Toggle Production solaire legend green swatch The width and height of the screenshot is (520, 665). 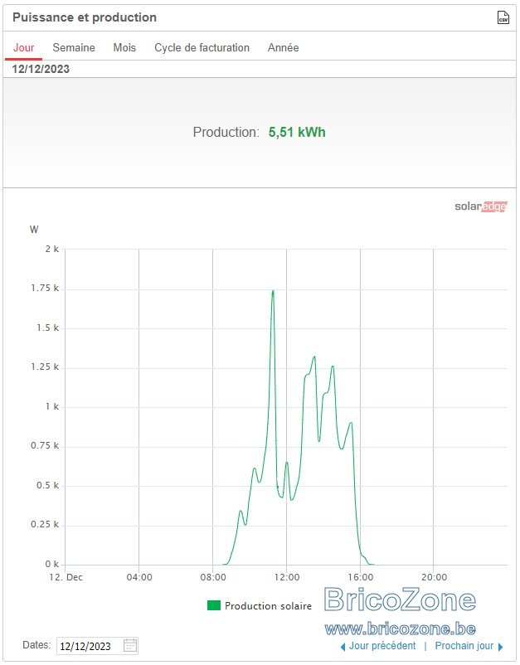(214, 605)
